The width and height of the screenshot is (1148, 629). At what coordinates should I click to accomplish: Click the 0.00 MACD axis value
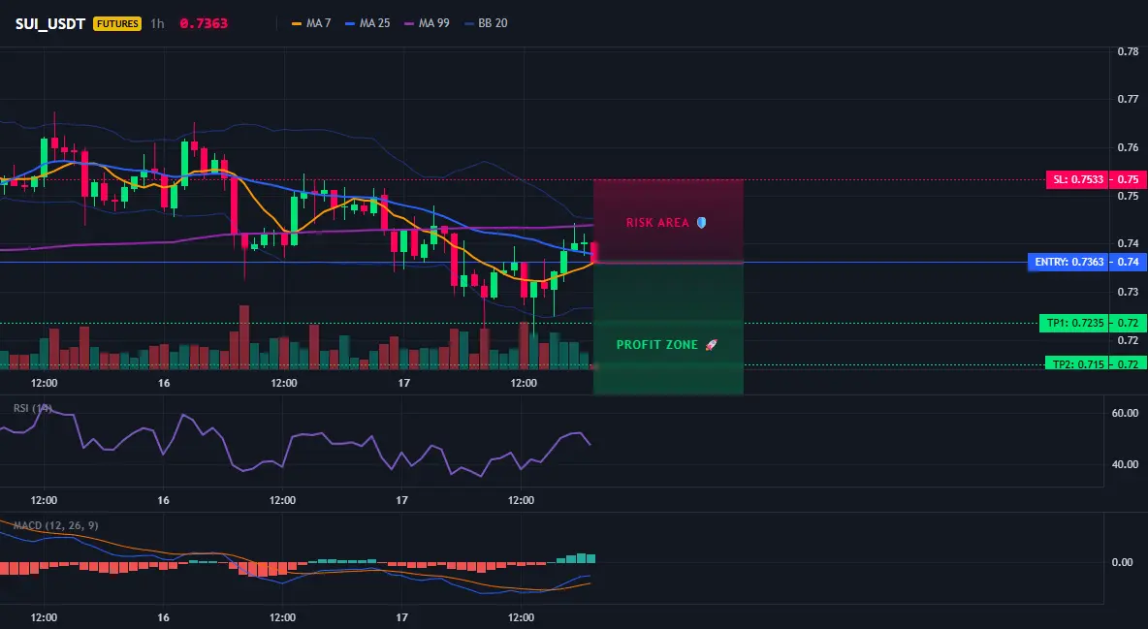[x=1123, y=562]
